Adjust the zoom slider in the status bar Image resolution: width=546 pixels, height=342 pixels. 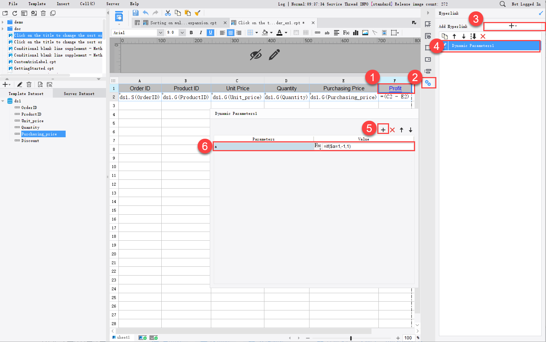click(x=351, y=338)
